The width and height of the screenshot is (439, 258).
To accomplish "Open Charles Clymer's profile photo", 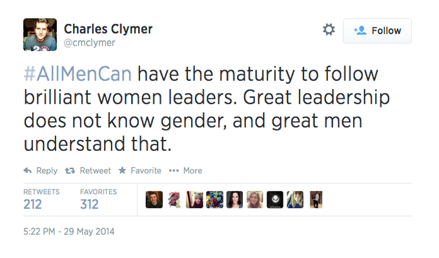I will [40, 35].
